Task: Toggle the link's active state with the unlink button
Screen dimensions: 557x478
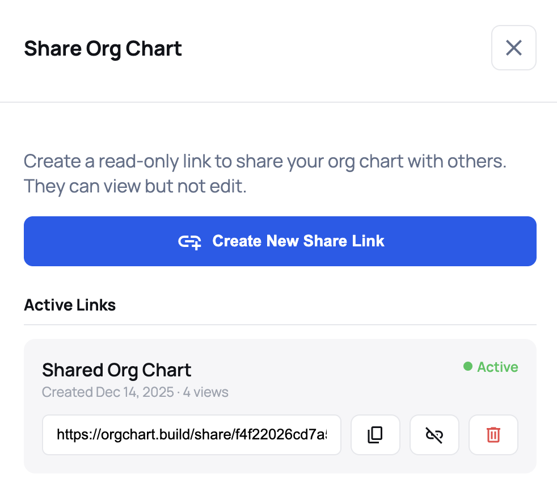Action: (434, 434)
